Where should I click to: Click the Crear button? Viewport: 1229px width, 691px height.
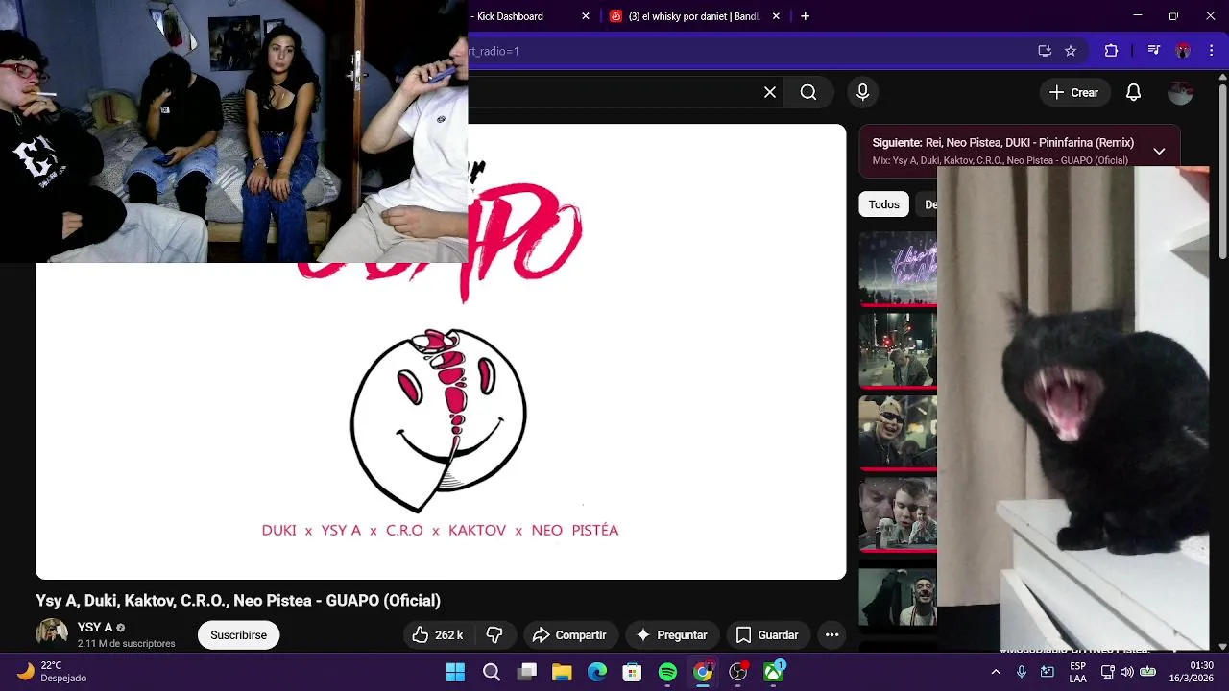(x=1073, y=92)
